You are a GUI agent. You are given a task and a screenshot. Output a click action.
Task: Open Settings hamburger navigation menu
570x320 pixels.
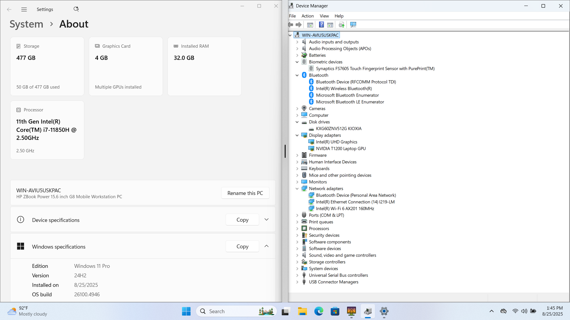click(x=24, y=9)
